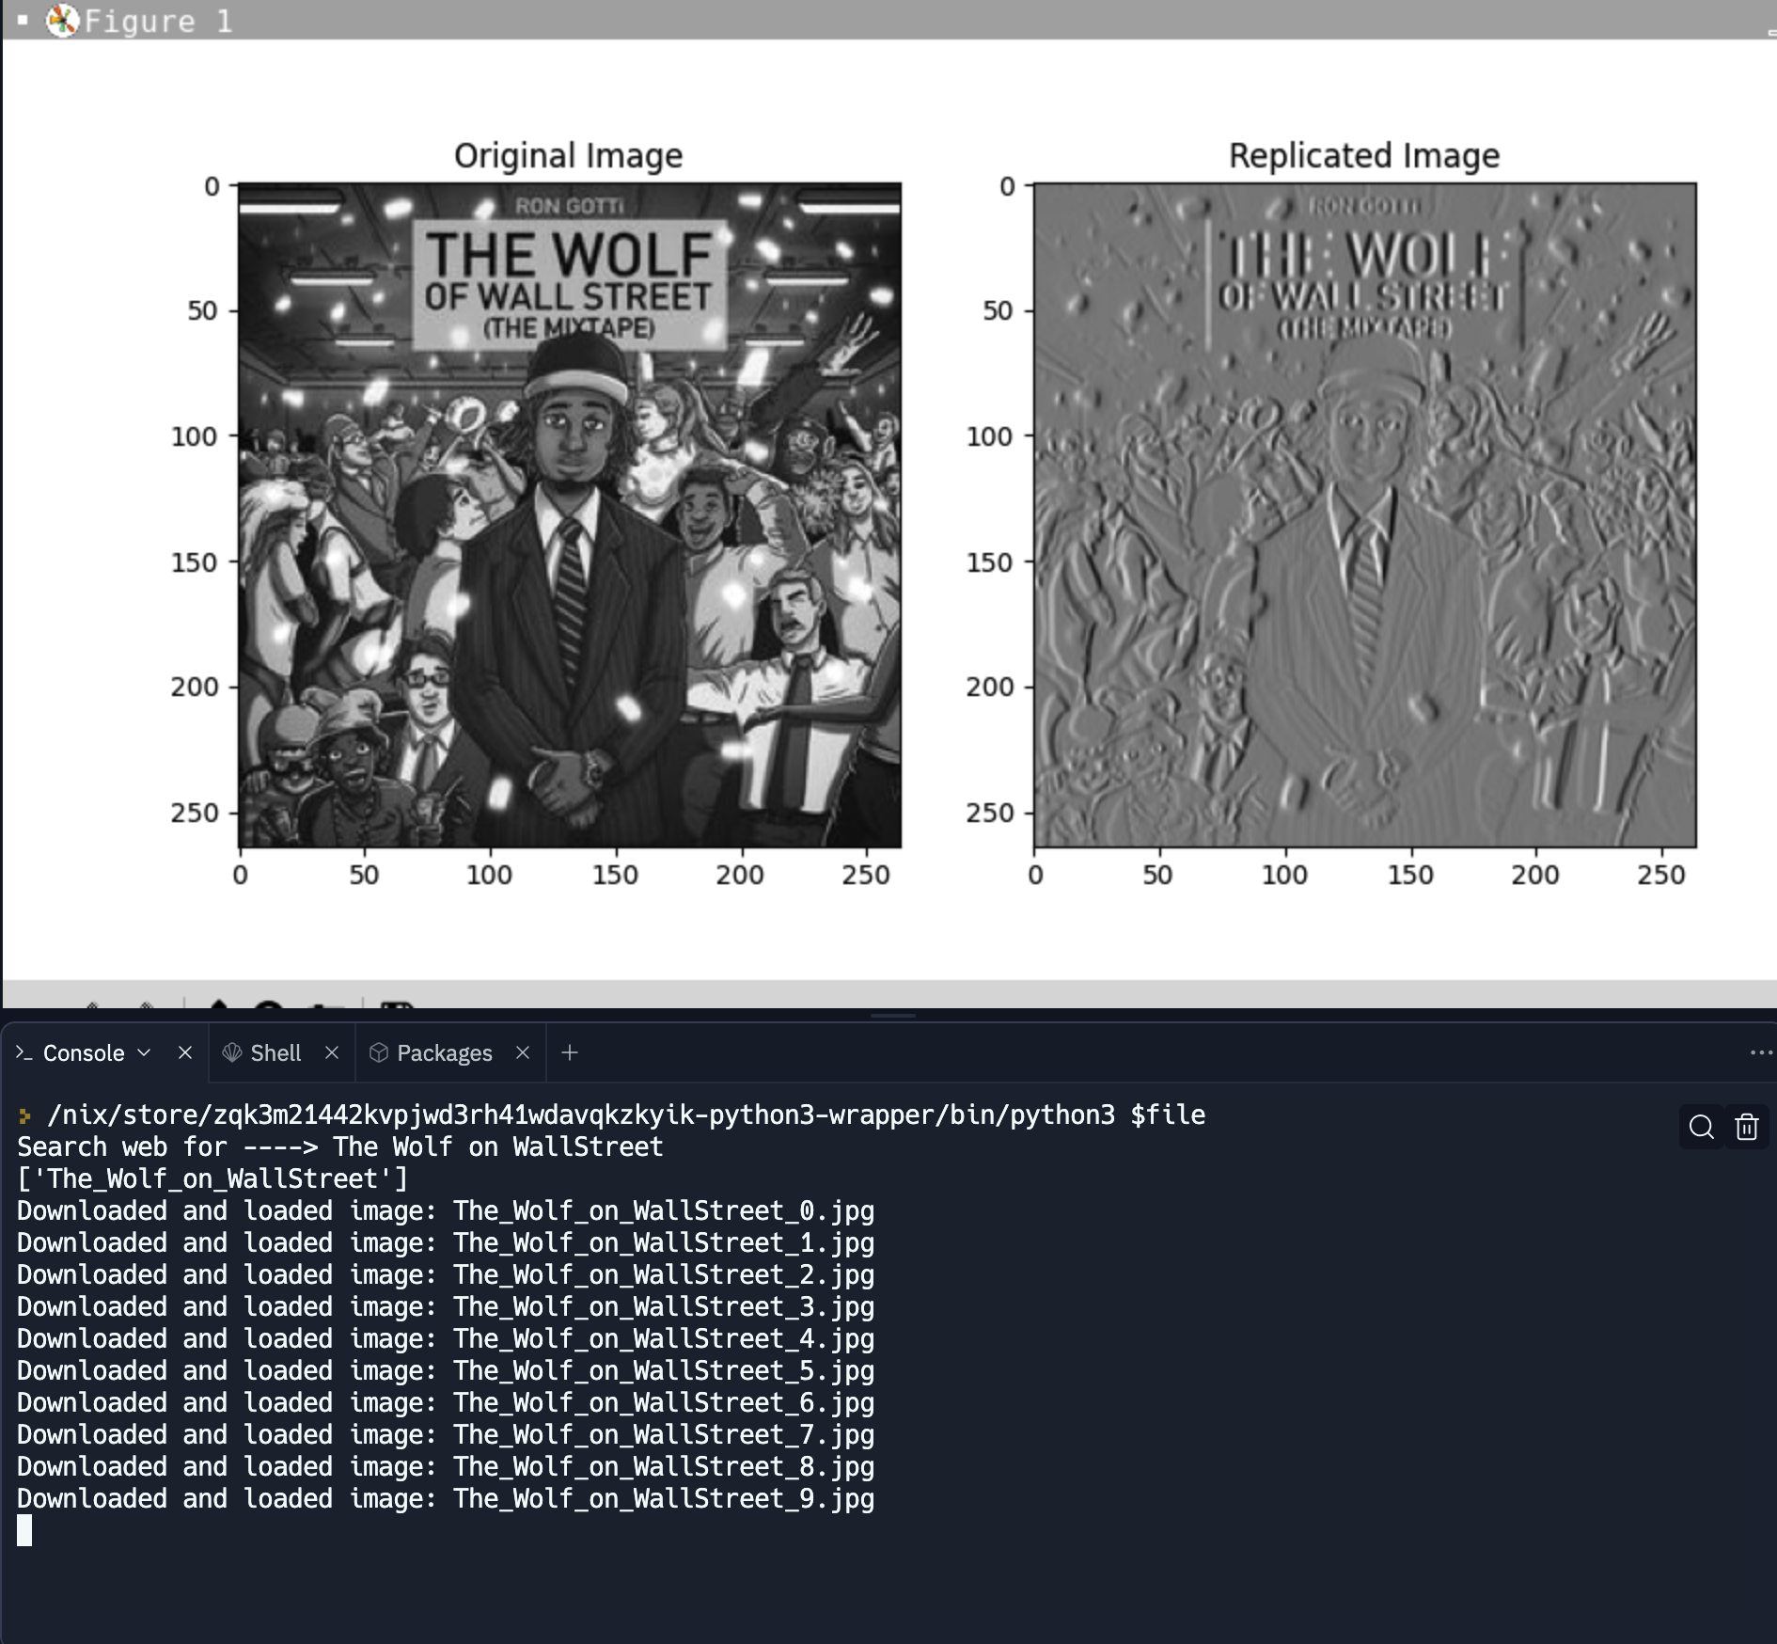
Task: Focus the console input cursor
Action: tap(24, 1530)
